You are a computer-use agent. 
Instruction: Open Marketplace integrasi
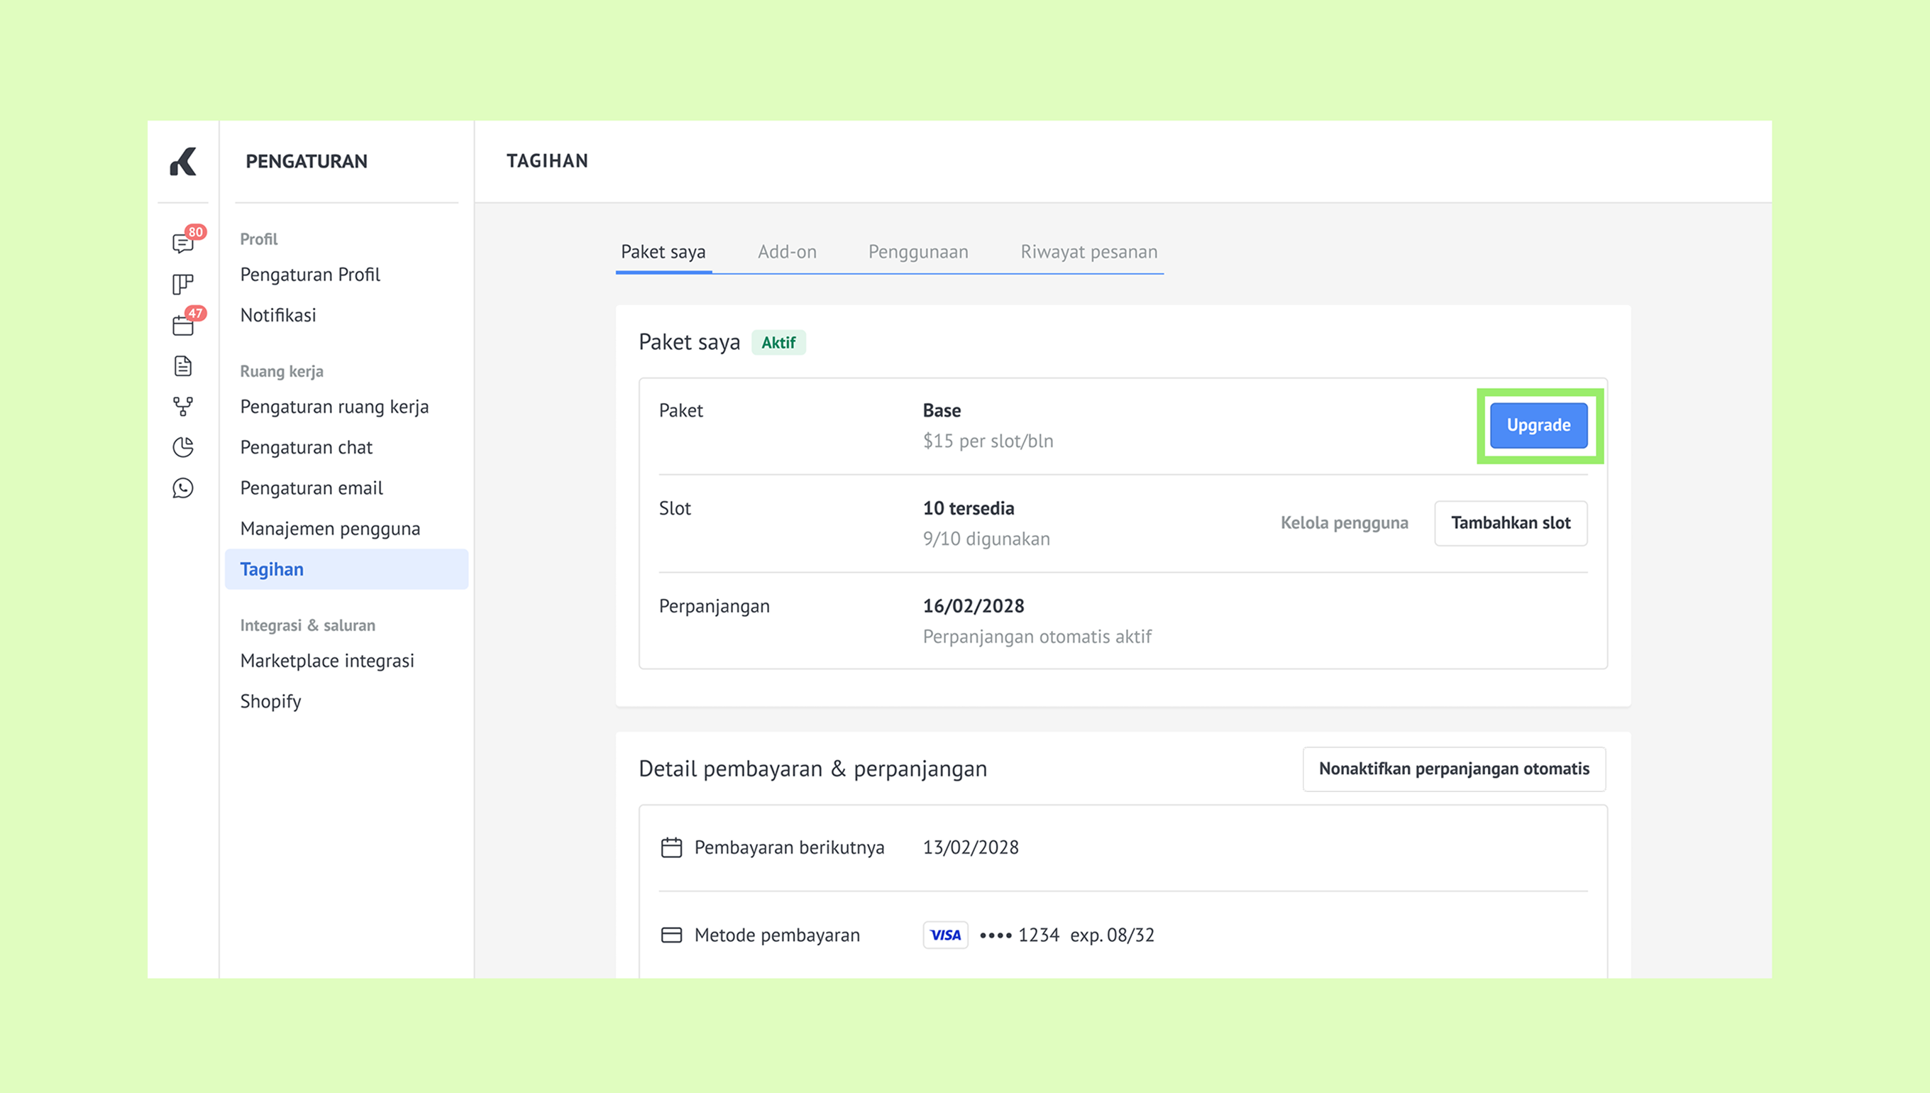[x=327, y=661]
